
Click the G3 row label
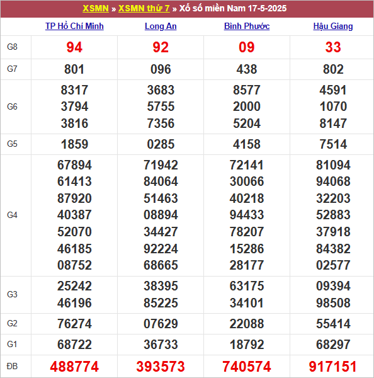(13, 294)
